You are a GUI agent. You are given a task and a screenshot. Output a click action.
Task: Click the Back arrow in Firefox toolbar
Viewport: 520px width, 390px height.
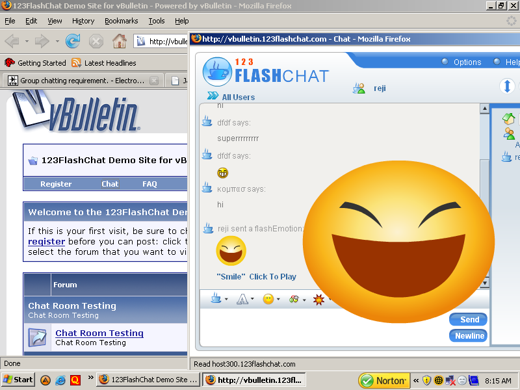click(12, 42)
